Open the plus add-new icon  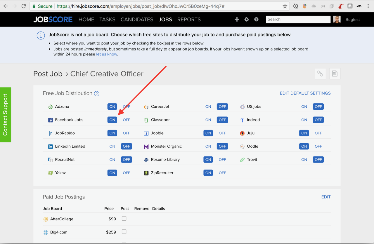click(x=237, y=19)
